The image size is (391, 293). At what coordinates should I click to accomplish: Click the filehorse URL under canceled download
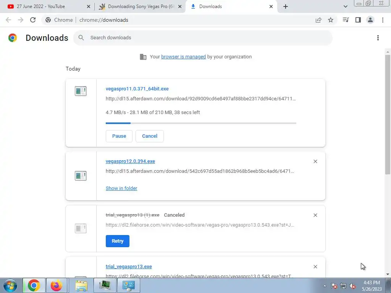pyautogui.click(x=200, y=225)
